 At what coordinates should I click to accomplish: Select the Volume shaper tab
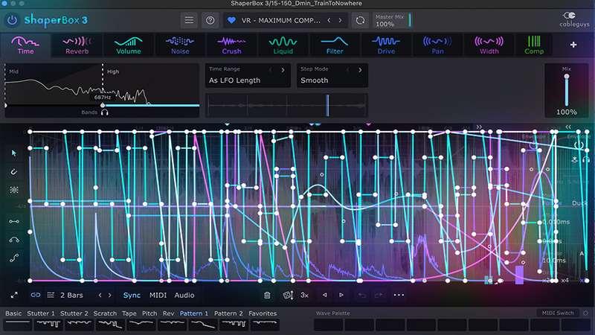click(x=129, y=45)
